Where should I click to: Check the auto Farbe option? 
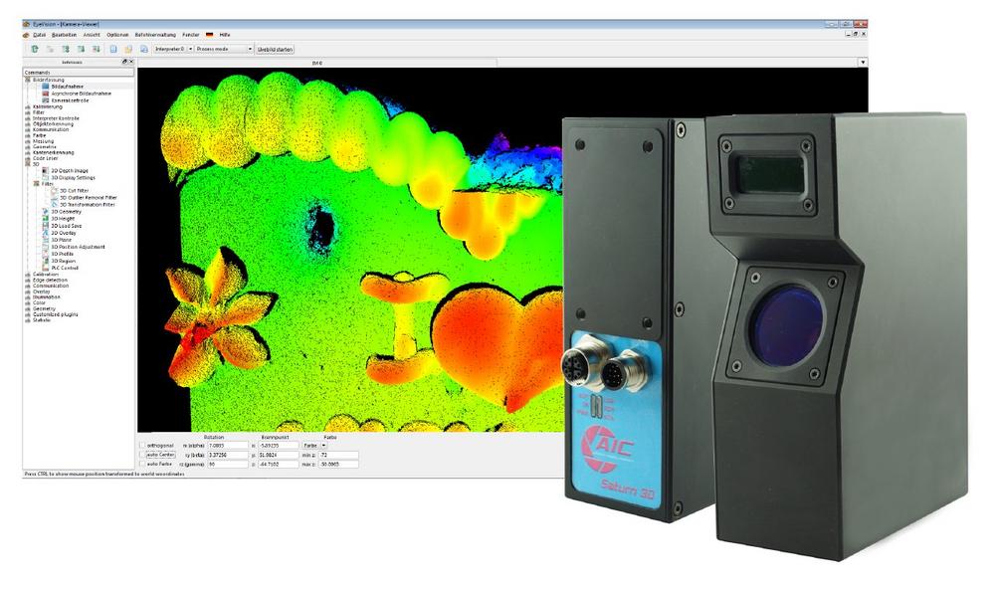point(141,465)
